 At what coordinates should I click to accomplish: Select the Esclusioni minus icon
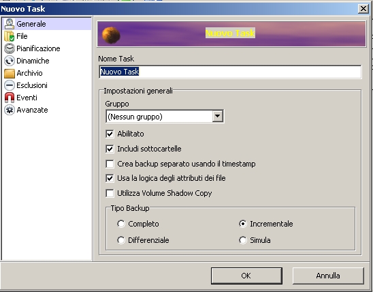click(10, 85)
